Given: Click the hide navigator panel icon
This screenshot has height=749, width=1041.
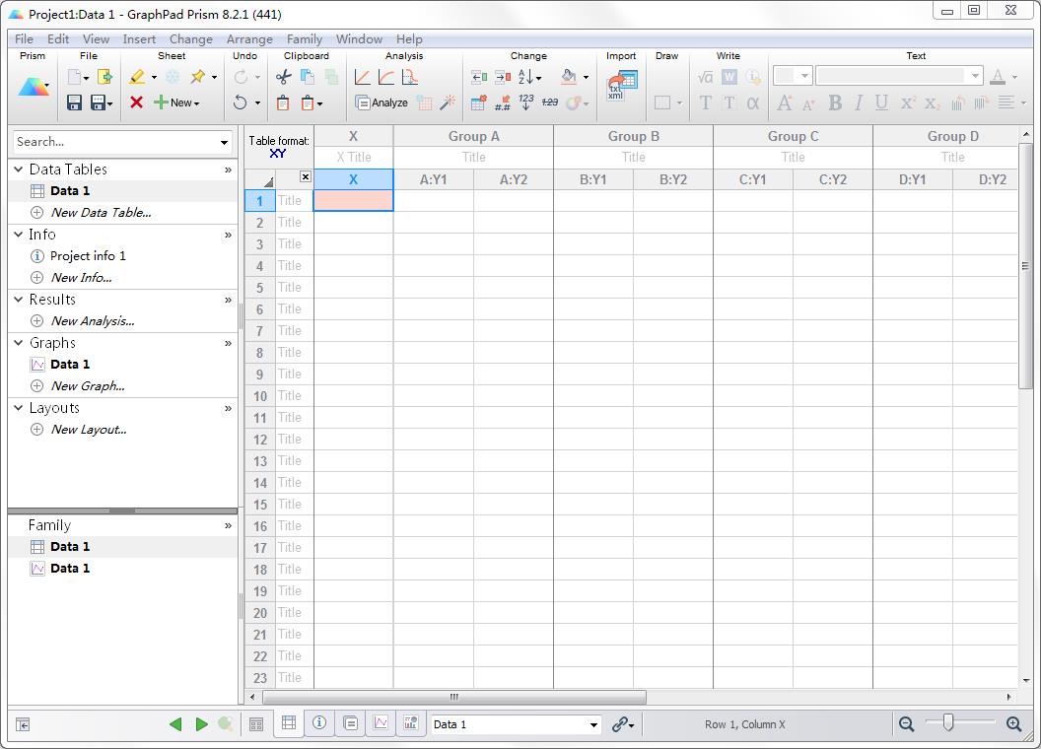Looking at the screenshot, I should pyautogui.click(x=23, y=725).
